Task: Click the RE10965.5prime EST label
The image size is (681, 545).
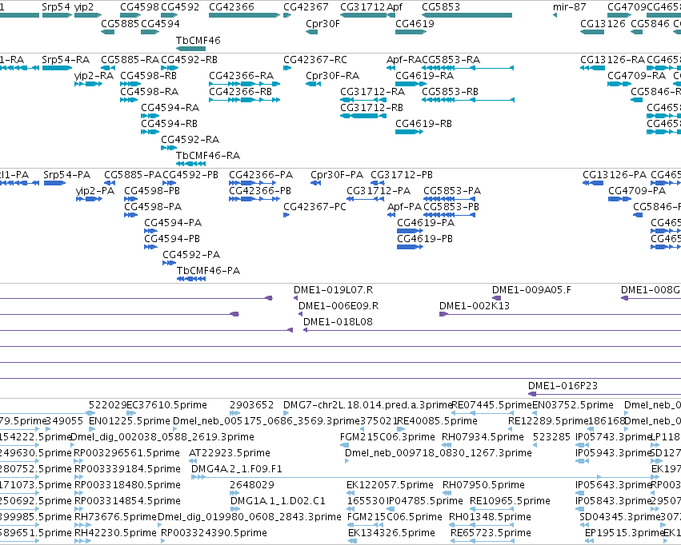Action: (x=510, y=501)
